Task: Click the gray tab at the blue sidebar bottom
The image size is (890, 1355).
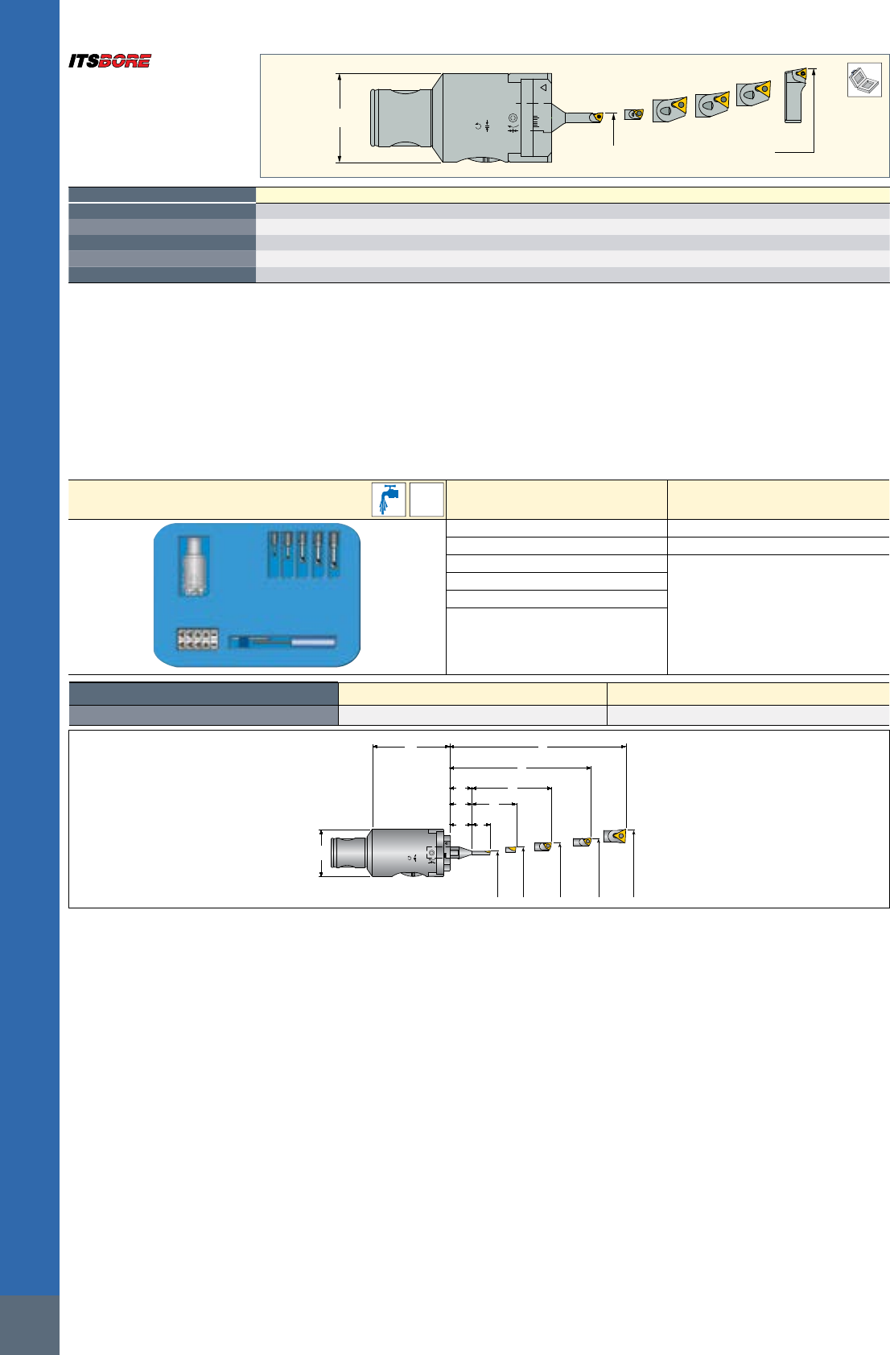Action: [30, 1324]
